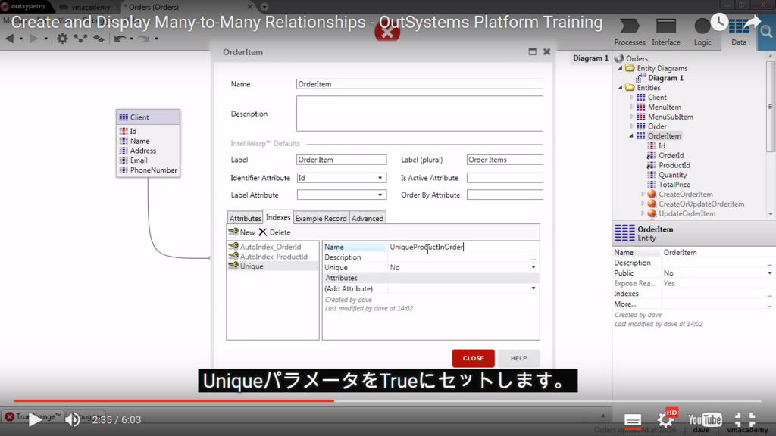This screenshot has width=776, height=436.
Task: Click Label plural field Order Items
Action: coord(505,160)
